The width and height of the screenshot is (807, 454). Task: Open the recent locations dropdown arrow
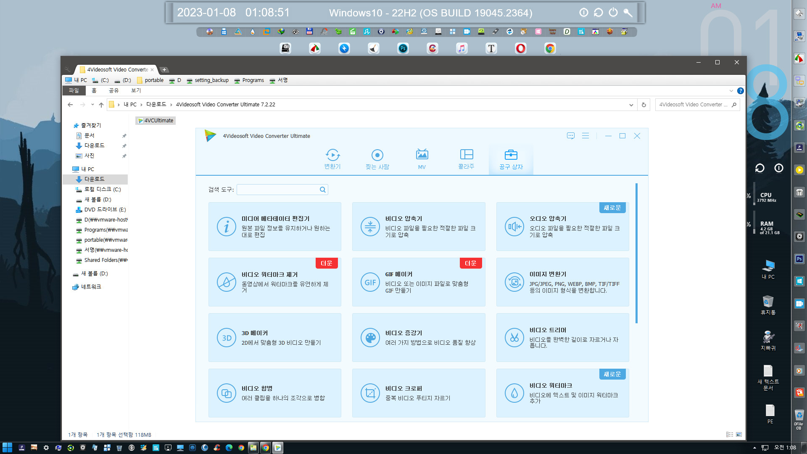point(92,105)
